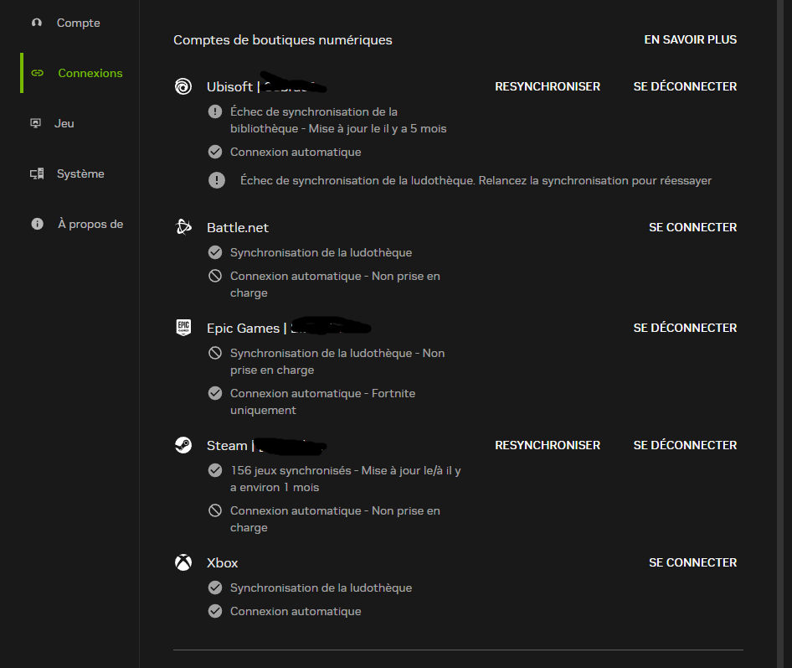
Task: Open the En savoir plus link
Action: pos(690,39)
